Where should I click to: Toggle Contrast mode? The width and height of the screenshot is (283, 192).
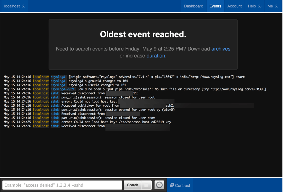[180, 185]
